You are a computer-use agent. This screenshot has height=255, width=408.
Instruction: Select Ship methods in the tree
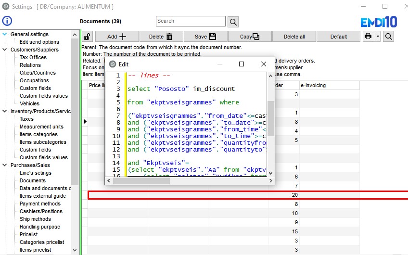click(35, 219)
